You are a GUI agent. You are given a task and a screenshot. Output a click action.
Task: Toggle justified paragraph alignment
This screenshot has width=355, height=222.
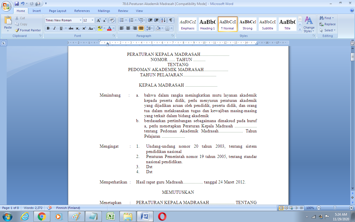[x=141, y=28]
